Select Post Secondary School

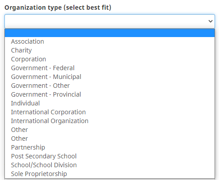pyautogui.click(x=110, y=156)
